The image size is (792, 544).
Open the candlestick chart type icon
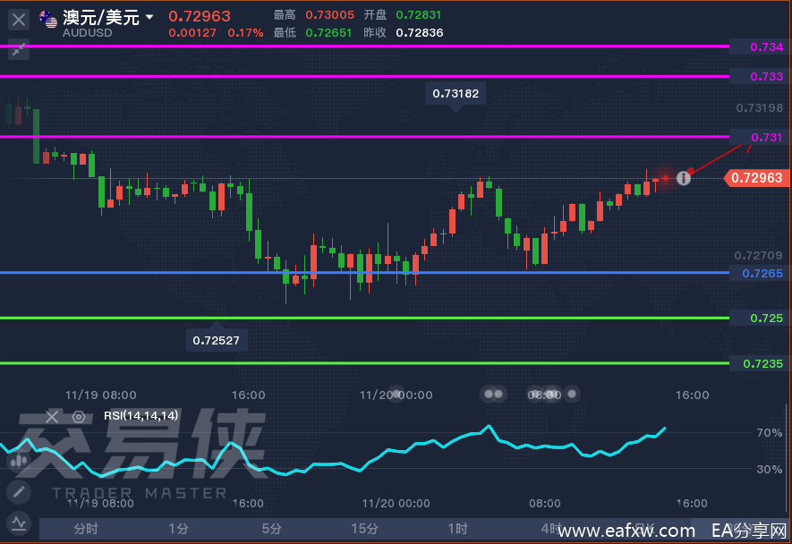[19, 460]
